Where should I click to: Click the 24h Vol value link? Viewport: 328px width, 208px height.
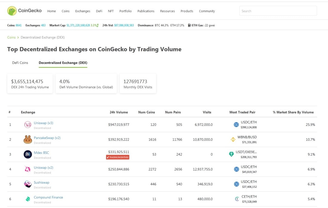[124, 25]
